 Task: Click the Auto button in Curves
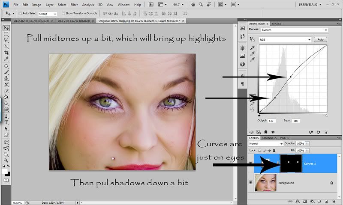(x=320, y=39)
